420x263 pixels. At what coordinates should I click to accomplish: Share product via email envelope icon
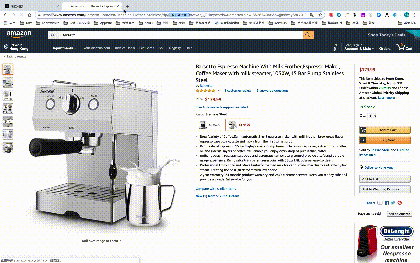pos(380,203)
